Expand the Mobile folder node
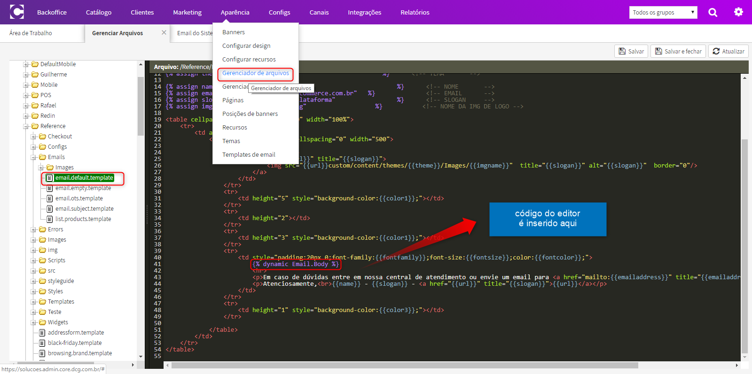This screenshot has height=374, width=752. click(x=26, y=85)
